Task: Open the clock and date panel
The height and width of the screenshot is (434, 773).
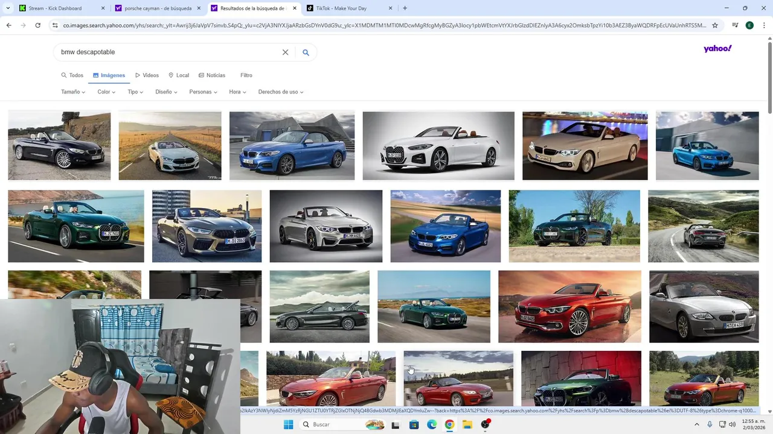Action: click(754, 424)
